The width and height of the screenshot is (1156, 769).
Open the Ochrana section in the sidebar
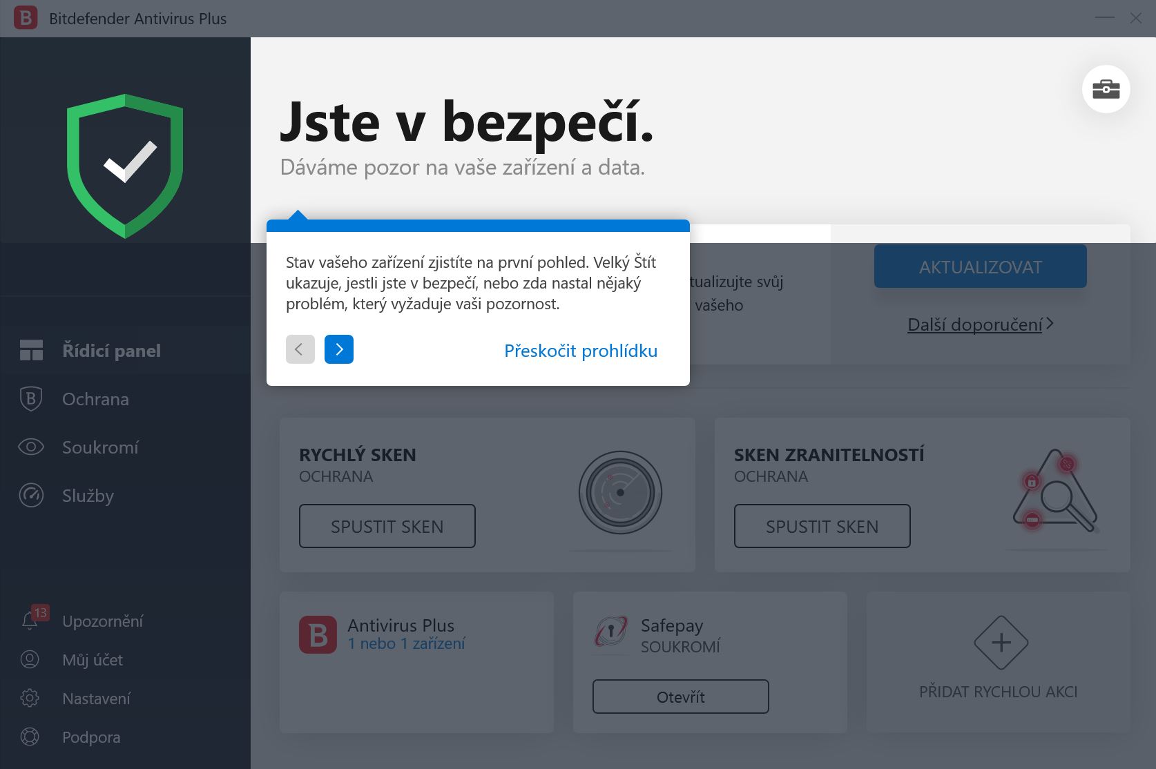[95, 399]
